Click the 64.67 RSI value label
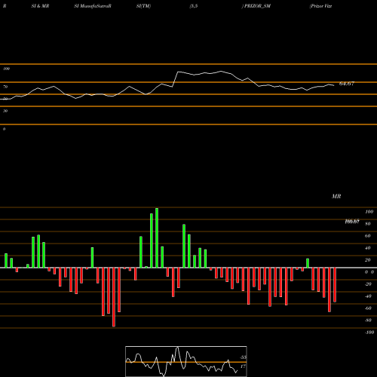 [x=347, y=84]
